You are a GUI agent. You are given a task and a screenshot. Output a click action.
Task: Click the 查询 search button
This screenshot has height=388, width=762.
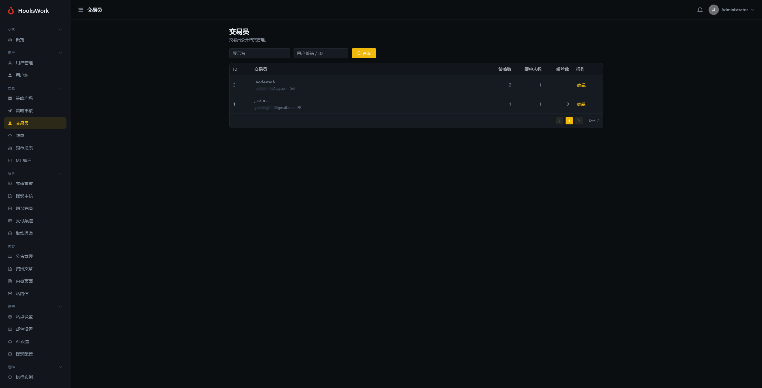(364, 53)
